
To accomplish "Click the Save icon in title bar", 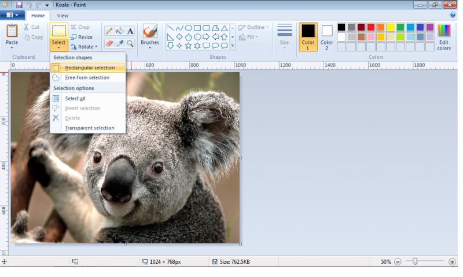I will click(x=20, y=5).
